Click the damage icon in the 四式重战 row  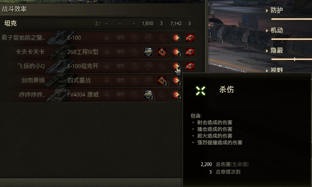(176, 80)
